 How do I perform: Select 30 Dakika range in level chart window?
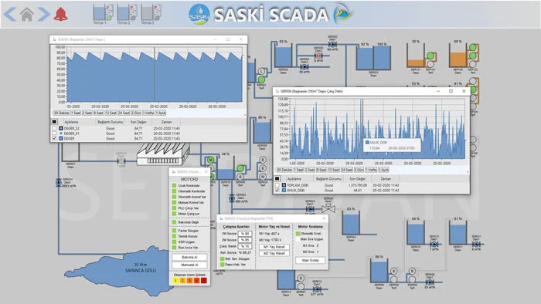[x=61, y=113]
